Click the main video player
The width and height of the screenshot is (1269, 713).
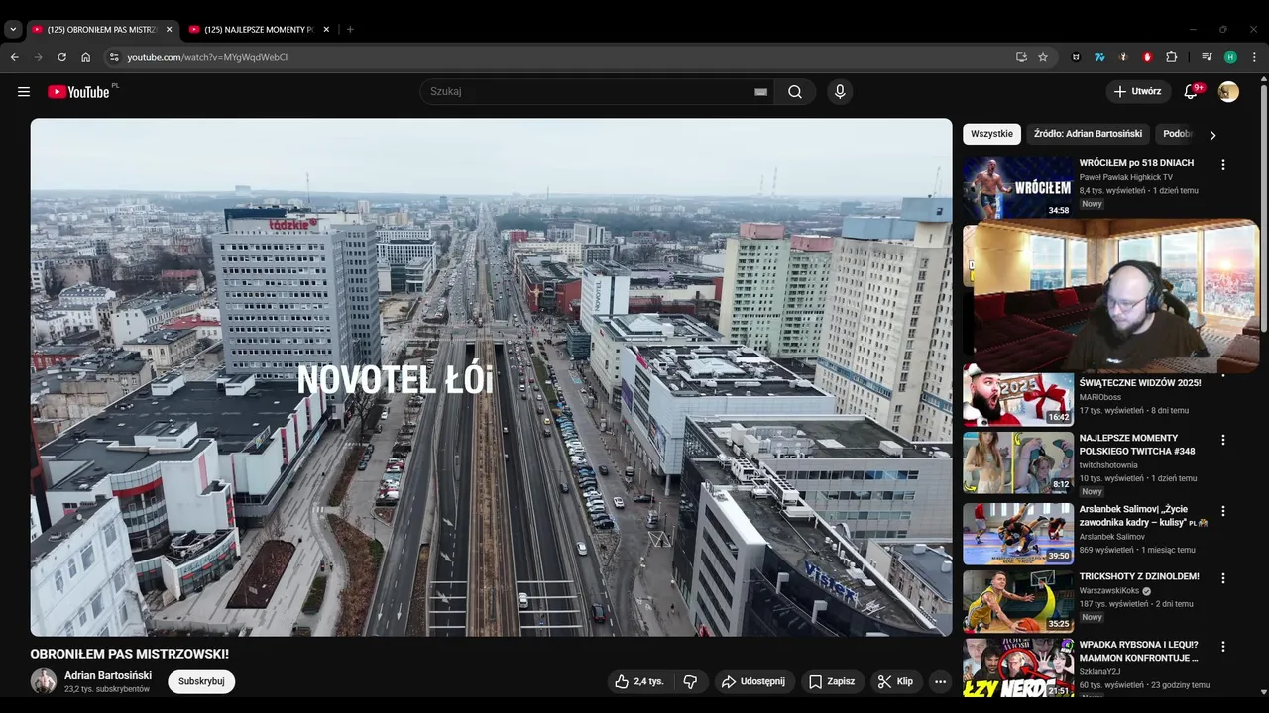click(491, 377)
